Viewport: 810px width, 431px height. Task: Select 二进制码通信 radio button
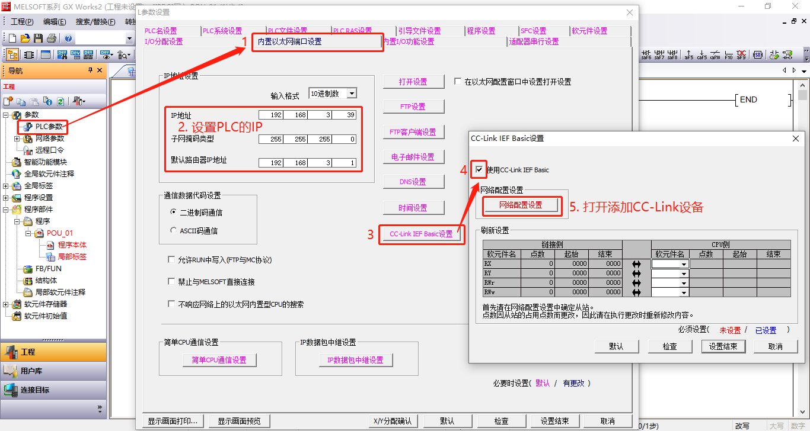coord(173,212)
